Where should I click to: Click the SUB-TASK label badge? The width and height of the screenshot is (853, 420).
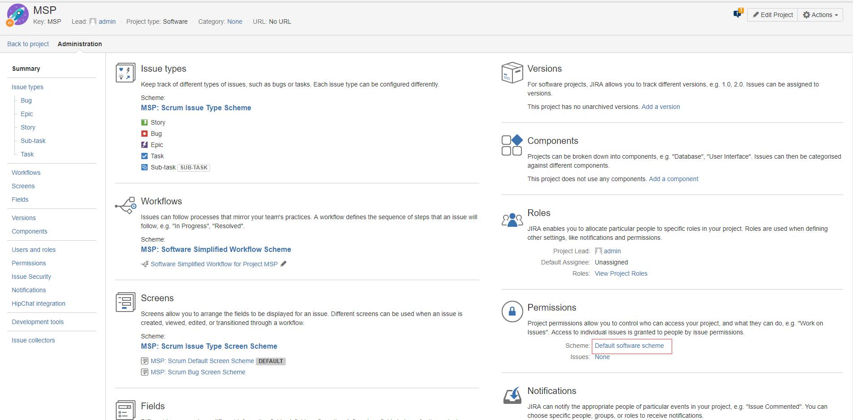pyautogui.click(x=194, y=168)
